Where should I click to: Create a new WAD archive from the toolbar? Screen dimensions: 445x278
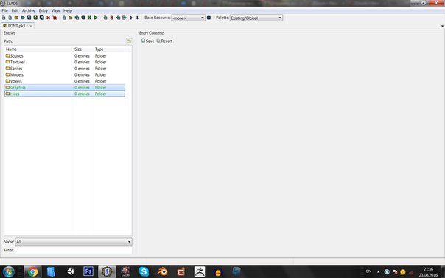pyautogui.click(x=4, y=18)
